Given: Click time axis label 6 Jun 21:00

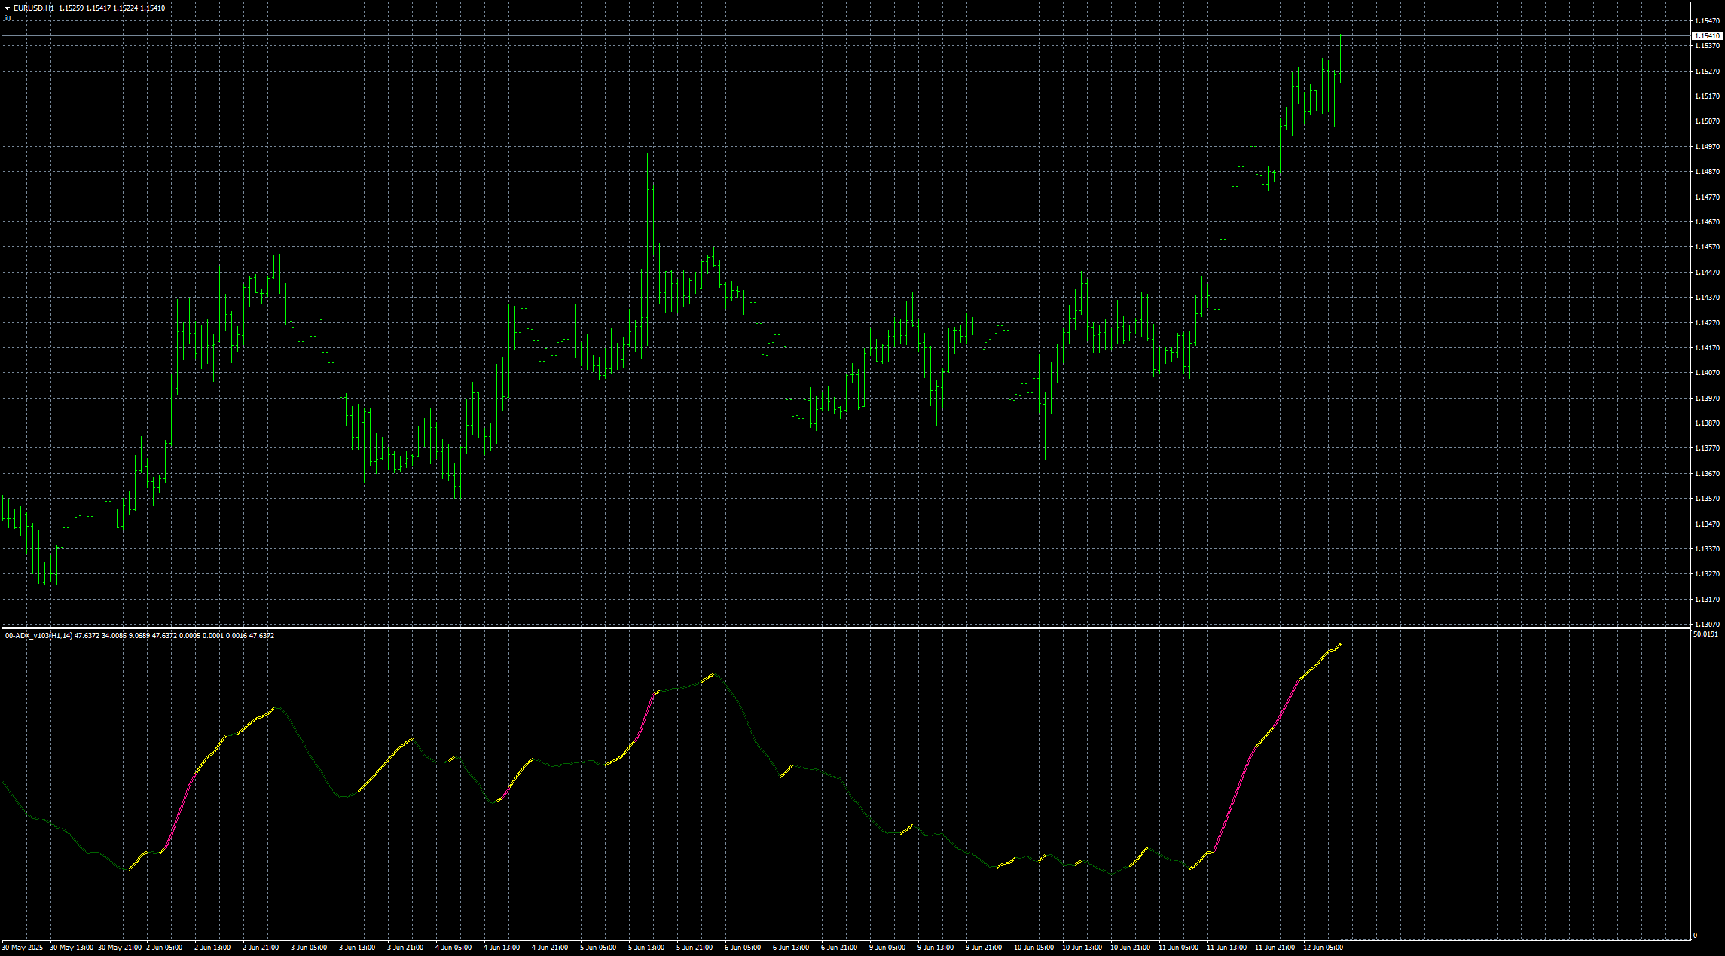Looking at the screenshot, I should pyautogui.click(x=839, y=948).
